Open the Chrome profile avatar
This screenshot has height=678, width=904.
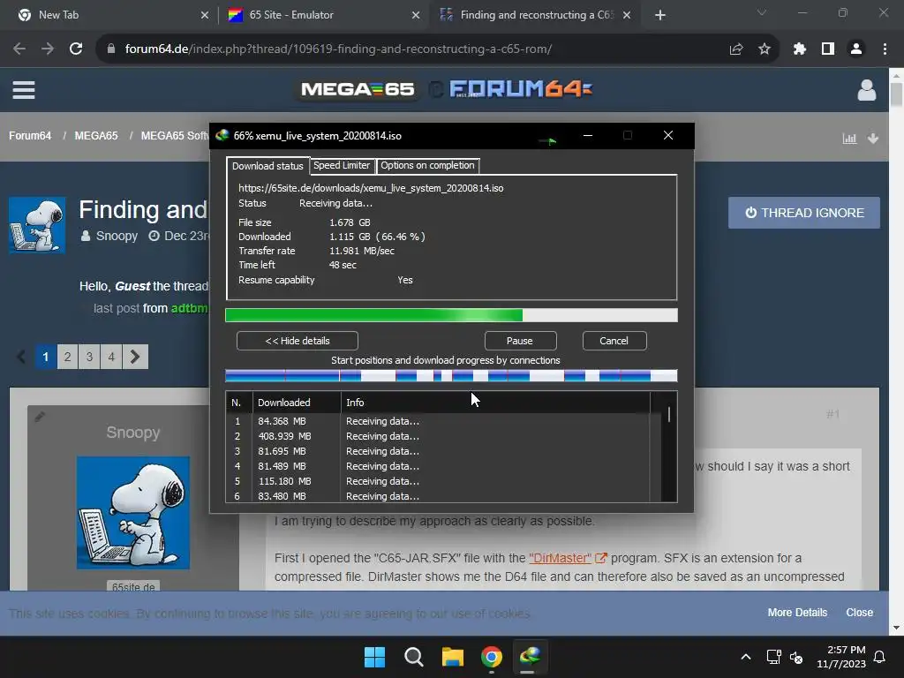[856, 49]
